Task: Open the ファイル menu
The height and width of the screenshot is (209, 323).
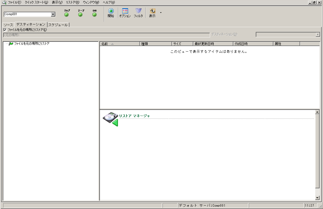Action: [14, 2]
